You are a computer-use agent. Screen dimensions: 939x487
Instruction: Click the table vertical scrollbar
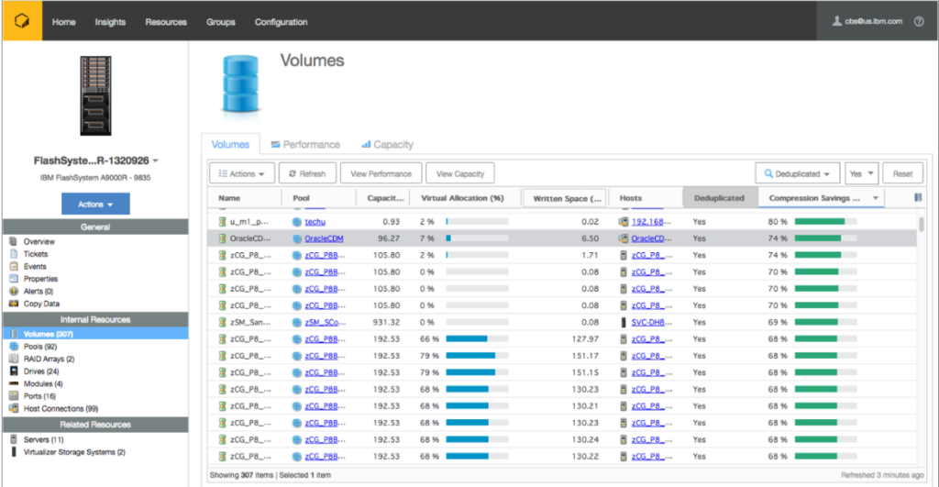tap(921, 224)
